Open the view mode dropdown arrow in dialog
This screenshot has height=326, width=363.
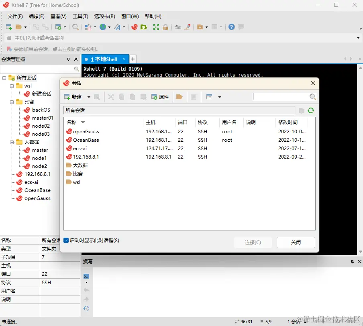tap(220, 97)
